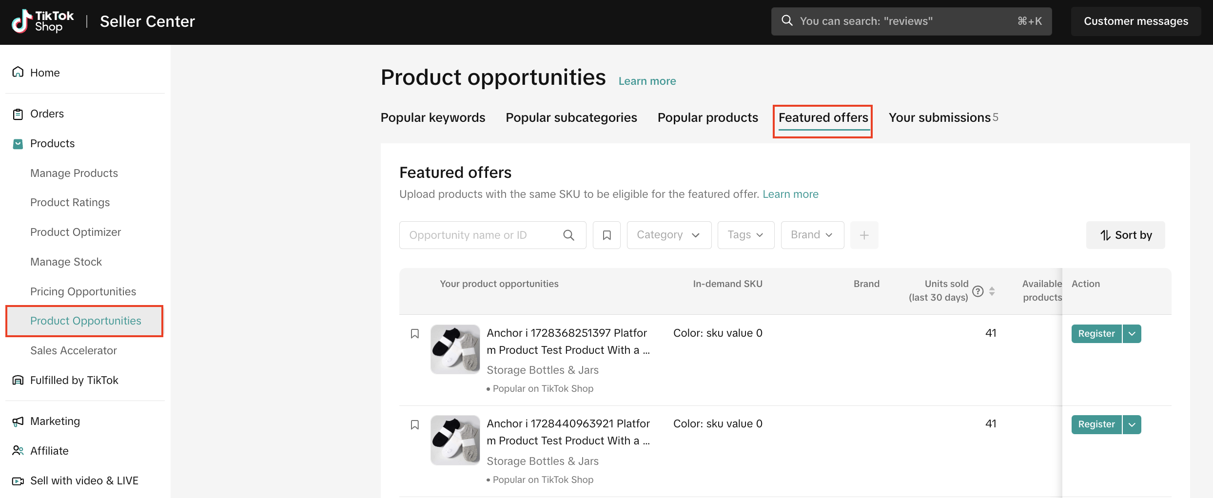Click the Units sold help question icon

978,291
